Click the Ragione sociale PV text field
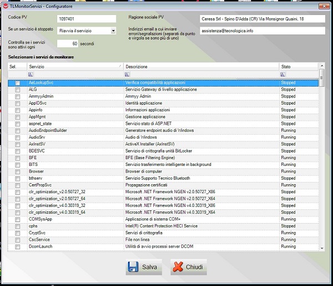The height and width of the screenshot is (286, 333). click(262, 19)
